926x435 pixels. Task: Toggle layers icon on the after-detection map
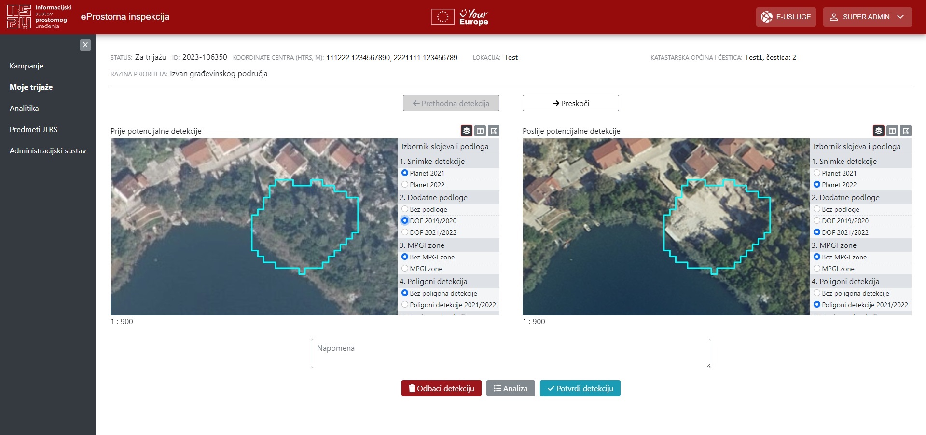point(878,131)
